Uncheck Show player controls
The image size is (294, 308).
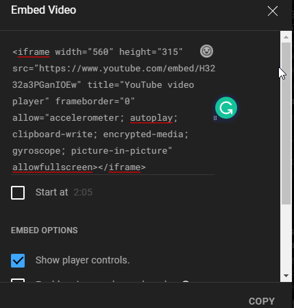[18, 261]
